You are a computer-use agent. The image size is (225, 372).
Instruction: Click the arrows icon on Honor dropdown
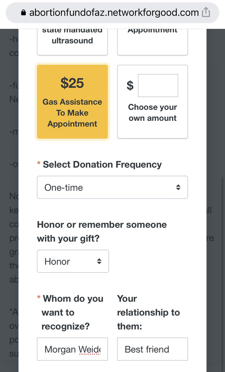[x=99, y=261]
